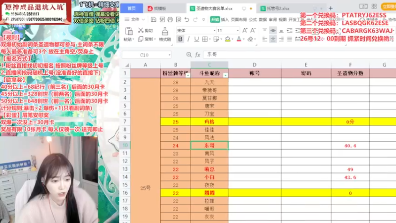Click the Undo arrow
Viewport: 396px width, 223px height.
[187, 19]
